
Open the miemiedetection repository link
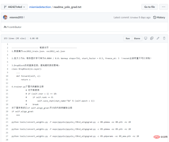(x=40, y=7)
